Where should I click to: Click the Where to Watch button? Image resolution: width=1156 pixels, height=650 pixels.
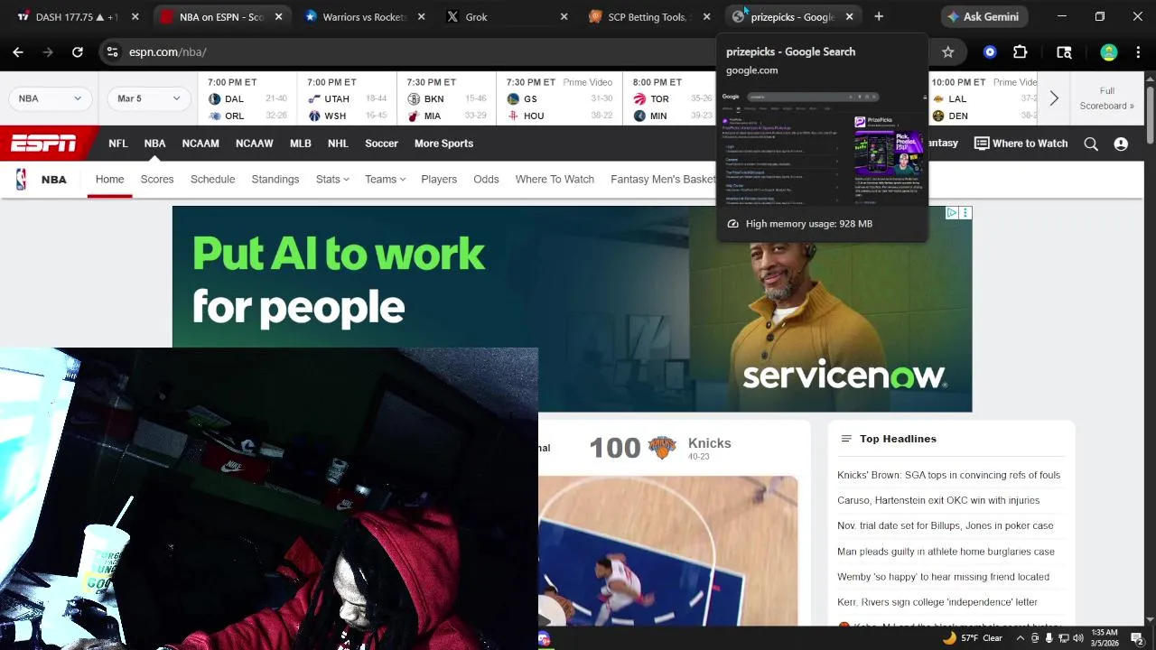(1021, 144)
